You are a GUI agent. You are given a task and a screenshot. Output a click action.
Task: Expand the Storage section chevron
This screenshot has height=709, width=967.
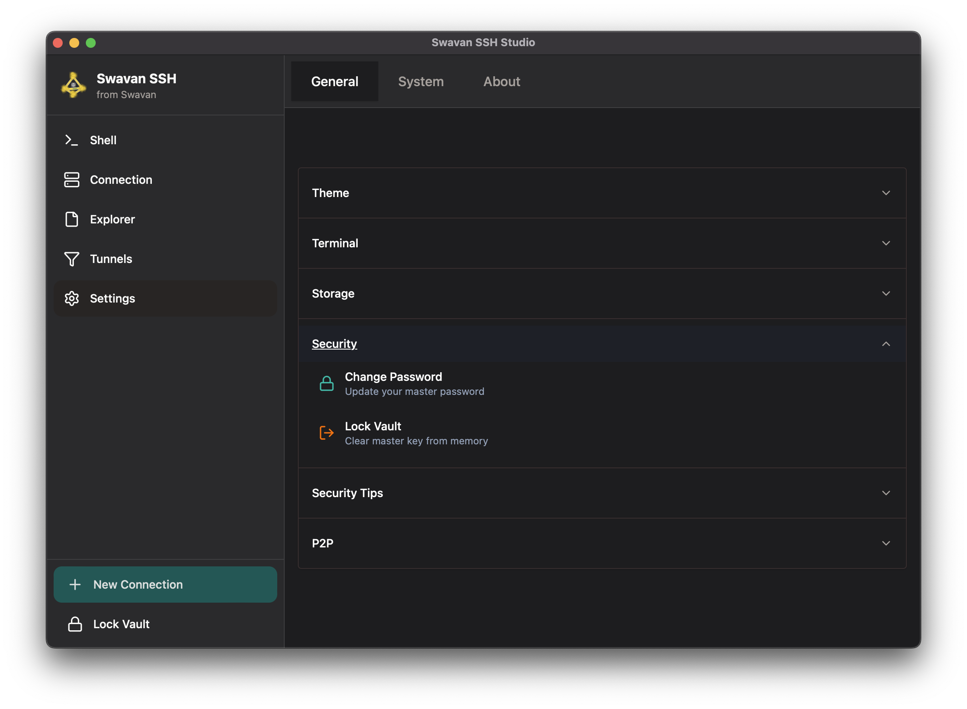[x=886, y=293]
